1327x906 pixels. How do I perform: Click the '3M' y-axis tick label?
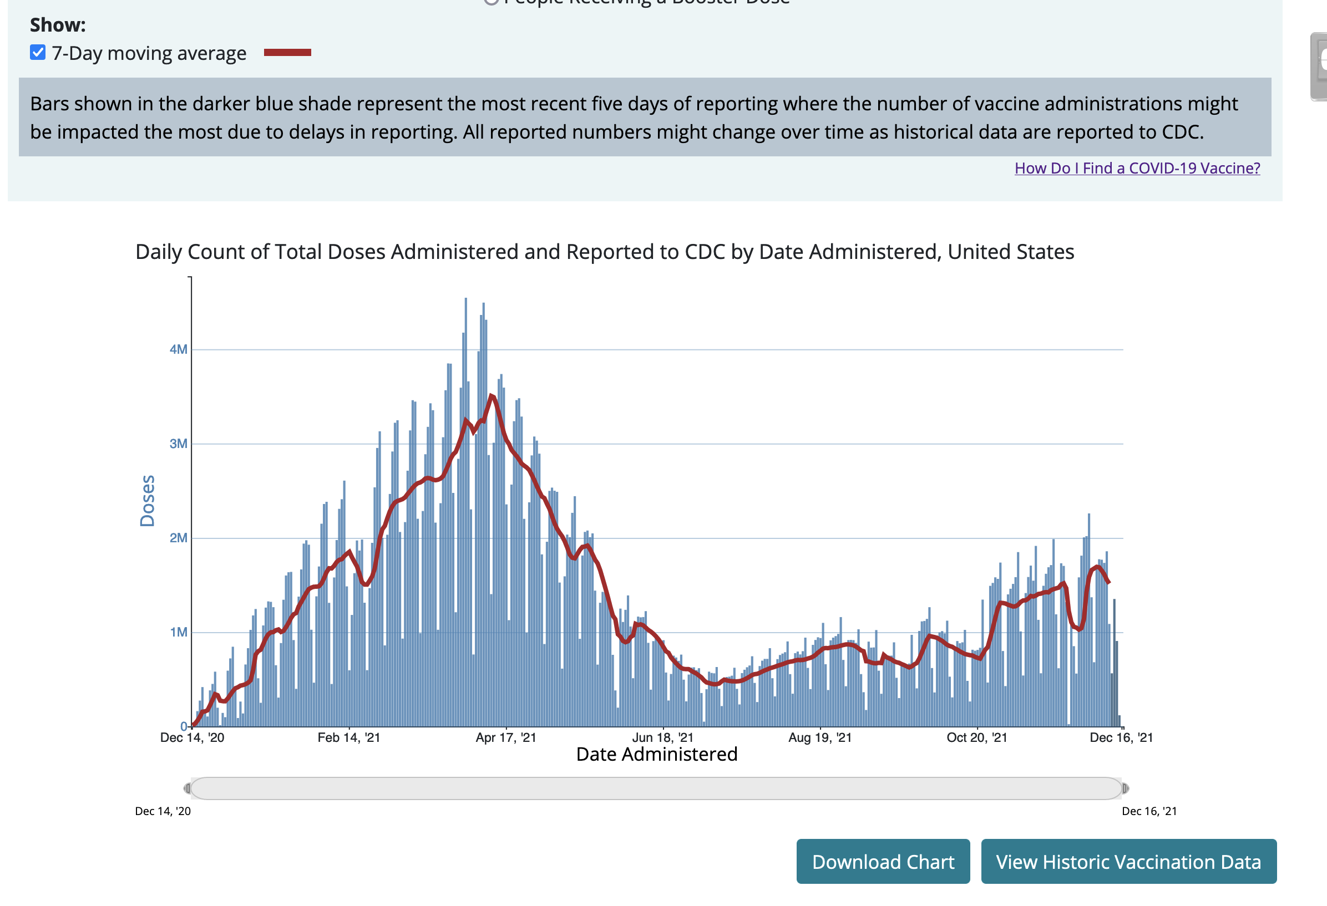(178, 444)
